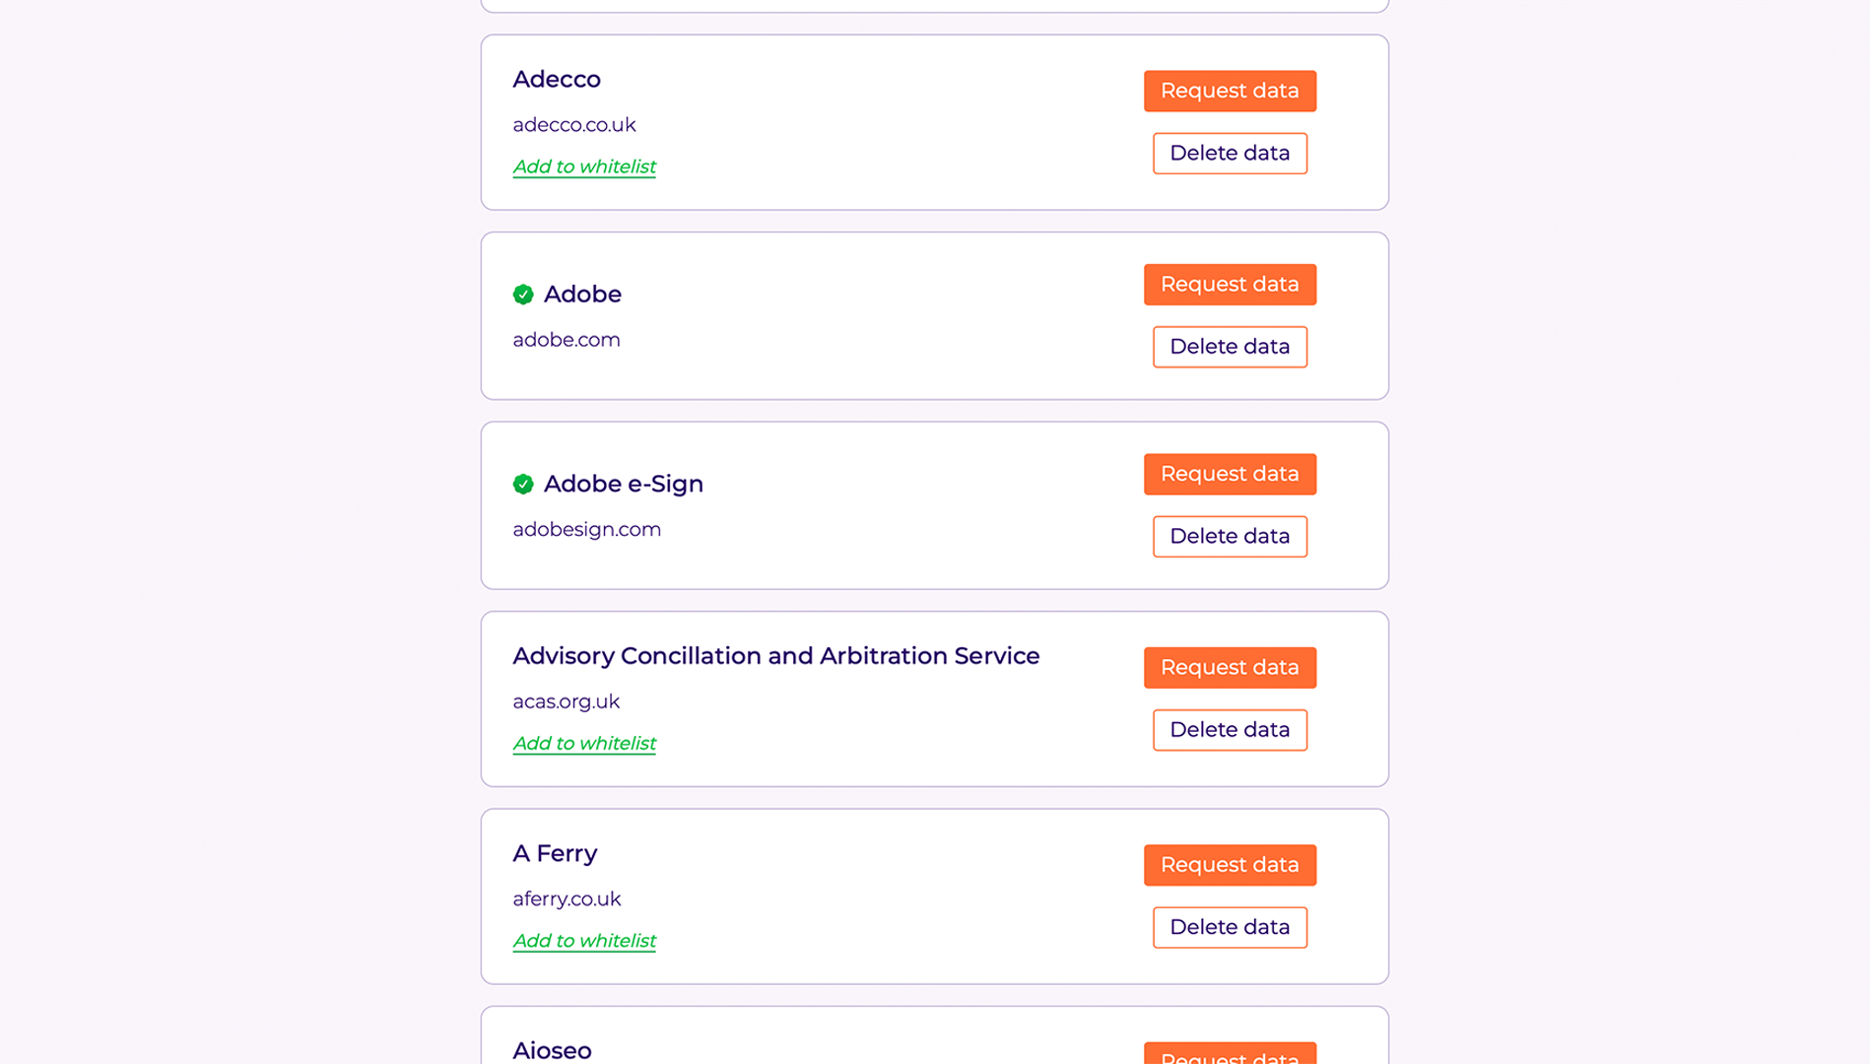The image size is (1870, 1064).
Task: Click the Aioseo company card title
Action: (552, 1050)
